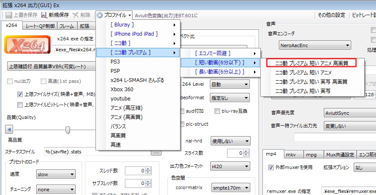Image resolution: width=376 pixels, height=195 pixels.
Task: Uncheck the 上限ファイルサイズ checkbox
Action: pyautogui.click(x=20, y=95)
